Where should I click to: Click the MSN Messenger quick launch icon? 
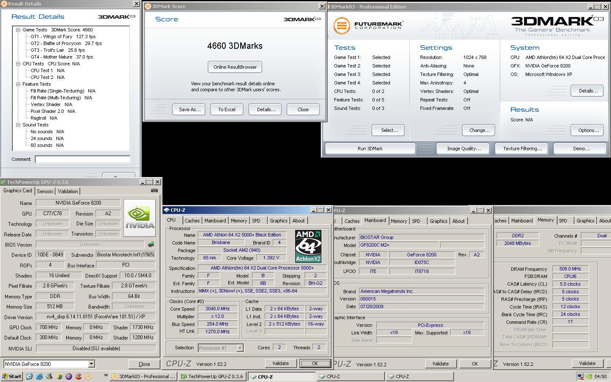(x=49, y=376)
